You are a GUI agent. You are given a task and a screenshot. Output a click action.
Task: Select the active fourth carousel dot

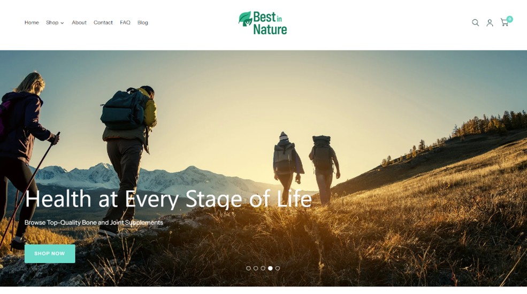270,268
